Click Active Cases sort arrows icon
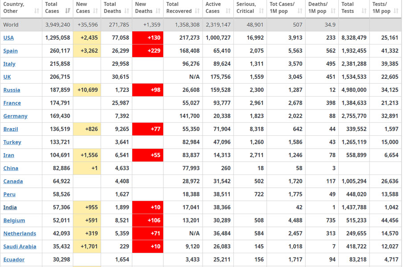Viewport: 403px width, 267px height. pyautogui.click(x=229, y=11)
